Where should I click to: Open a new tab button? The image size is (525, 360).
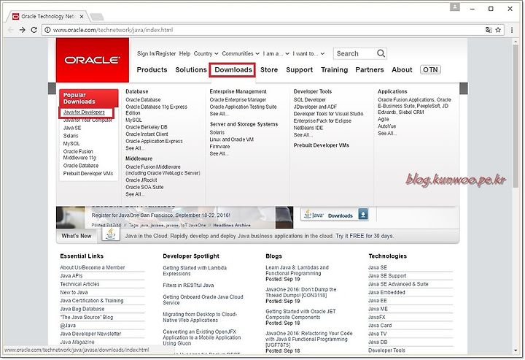[x=97, y=16]
